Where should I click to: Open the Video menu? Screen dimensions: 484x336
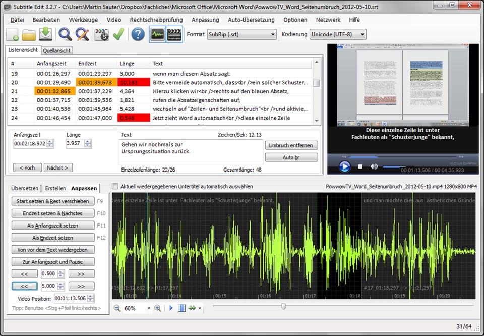pyautogui.click(x=114, y=20)
